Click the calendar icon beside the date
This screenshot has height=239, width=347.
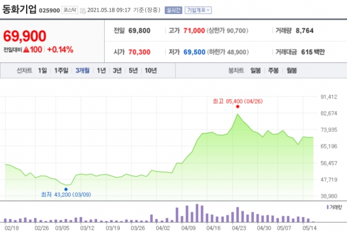(x=83, y=10)
